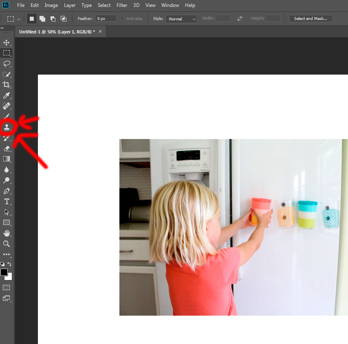Select the Eyedropper tool
Screen dimensions: 348x344
[x=7, y=95]
